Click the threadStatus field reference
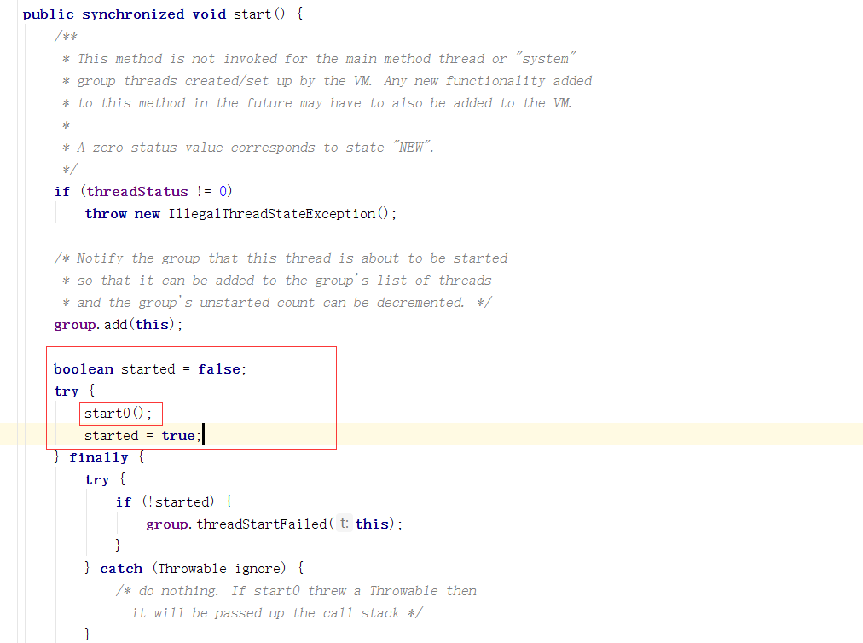 pyautogui.click(x=137, y=192)
